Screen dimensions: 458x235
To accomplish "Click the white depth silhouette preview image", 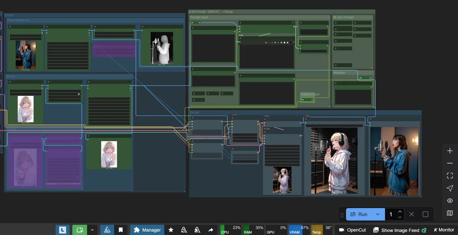I will point(162,48).
